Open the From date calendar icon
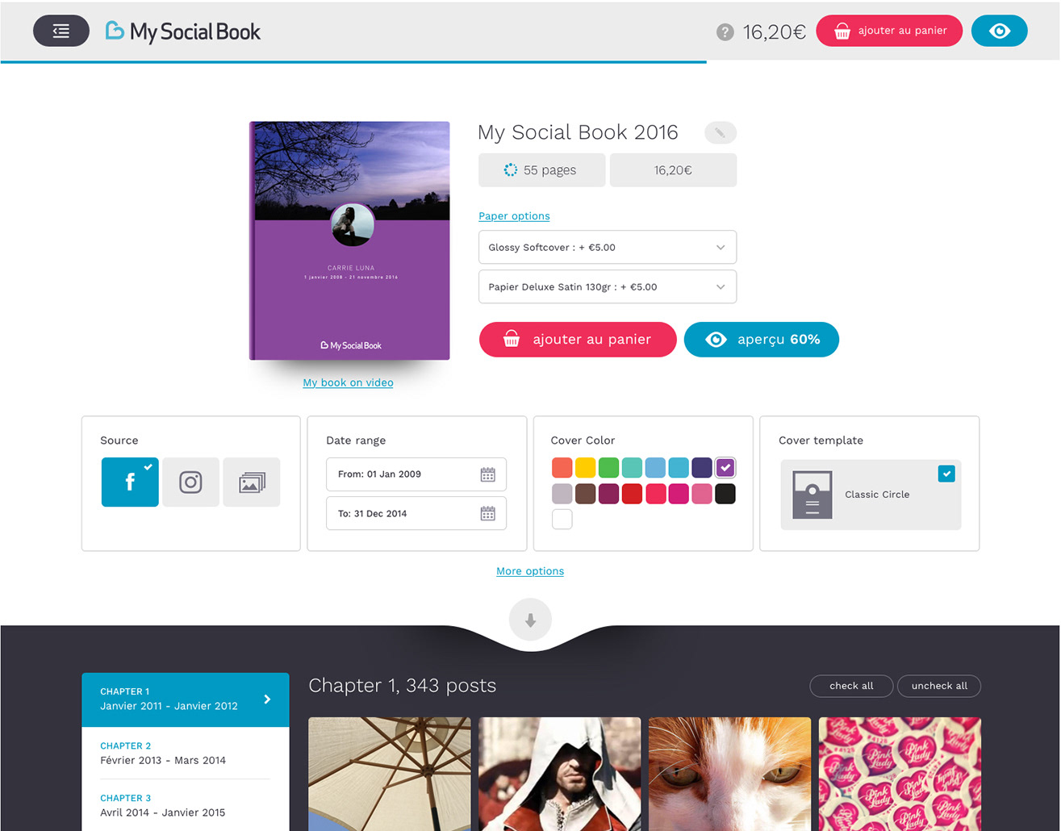This screenshot has height=831, width=1061. tap(487, 474)
